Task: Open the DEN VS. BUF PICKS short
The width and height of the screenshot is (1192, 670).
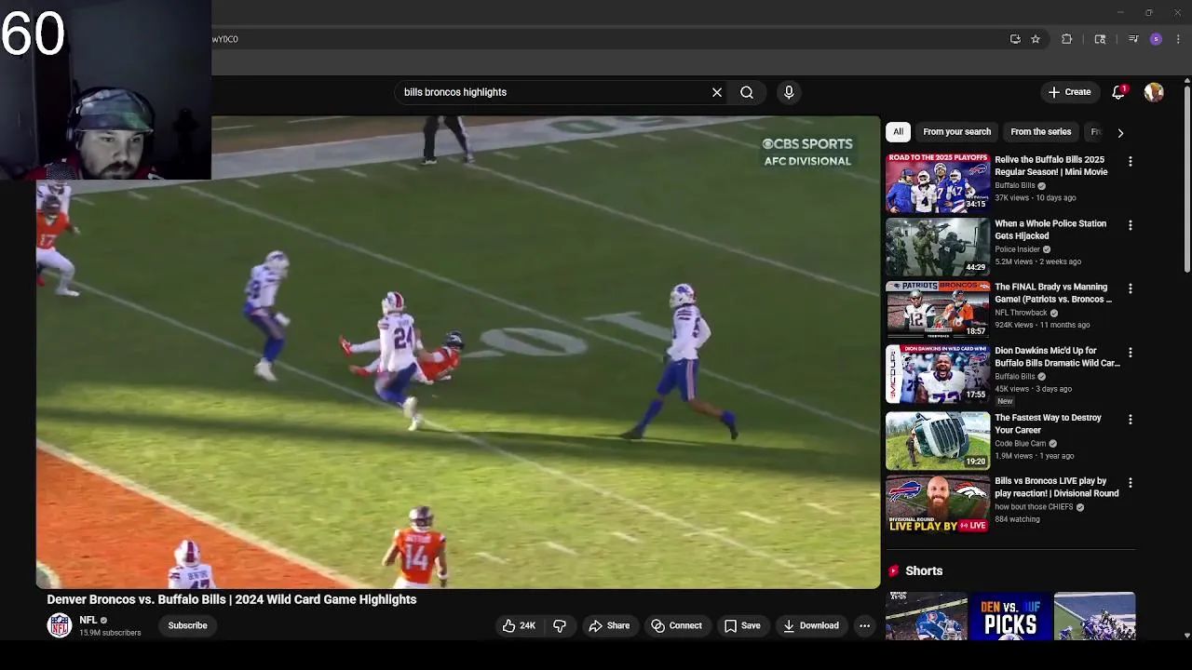Action: (1010, 616)
